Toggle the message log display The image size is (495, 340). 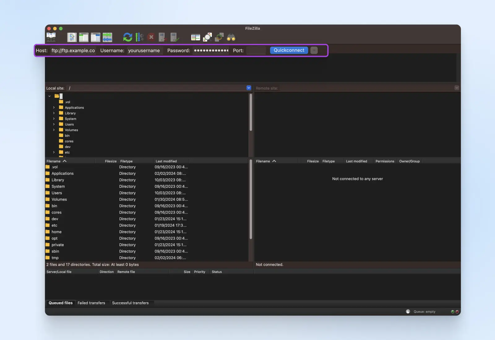tap(72, 37)
